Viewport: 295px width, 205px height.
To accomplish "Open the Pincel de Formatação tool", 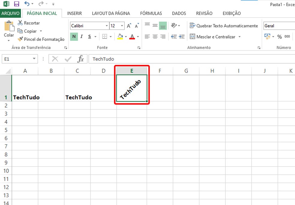I will 41,39.
